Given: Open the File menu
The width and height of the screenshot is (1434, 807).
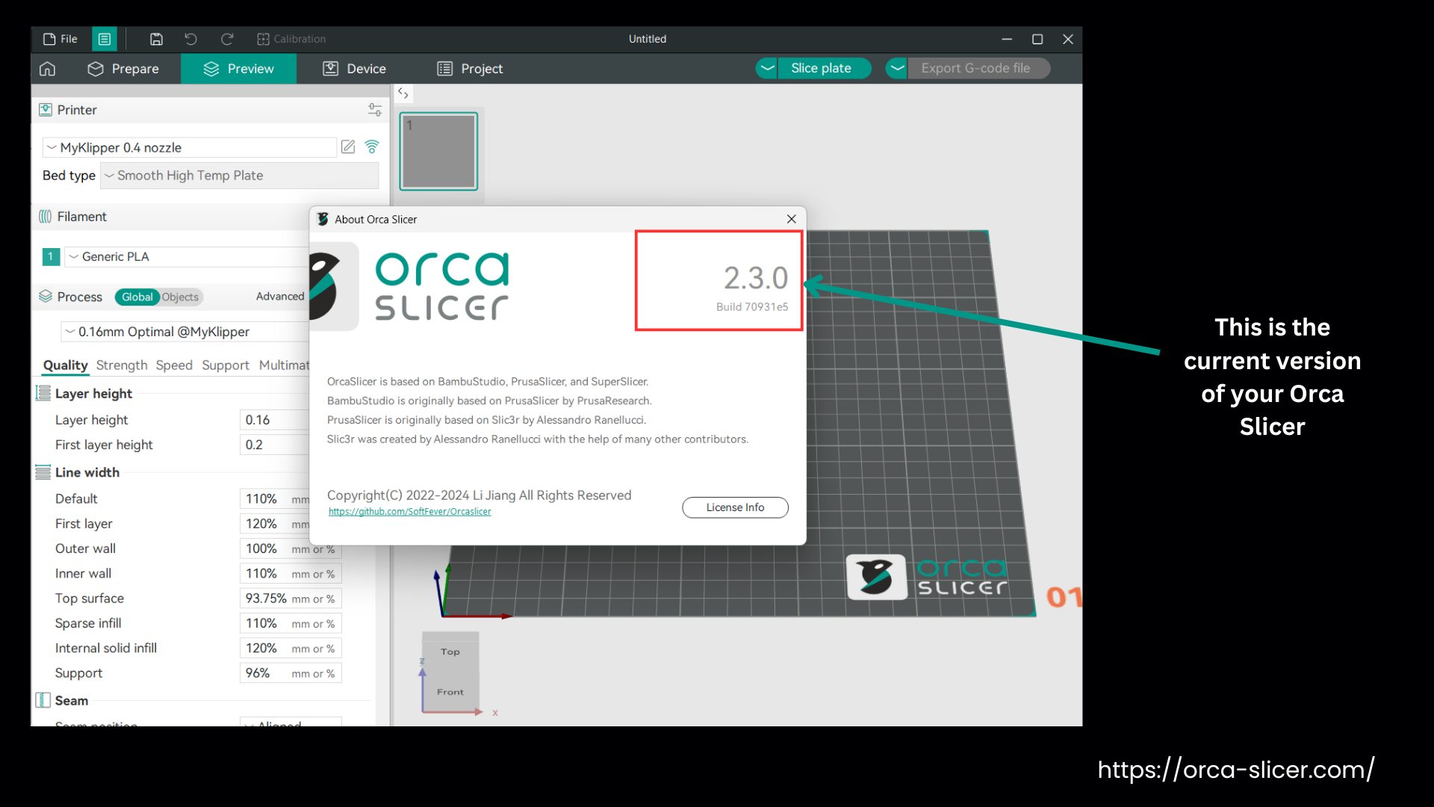Looking at the screenshot, I should [60, 39].
